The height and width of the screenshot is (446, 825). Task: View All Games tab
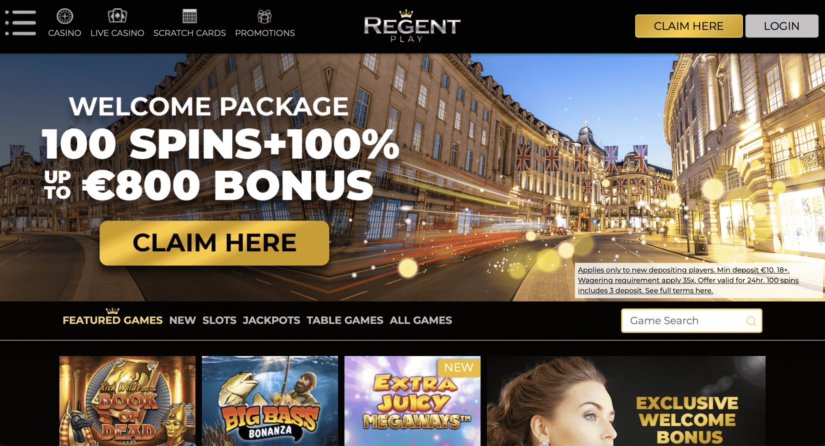coord(421,320)
